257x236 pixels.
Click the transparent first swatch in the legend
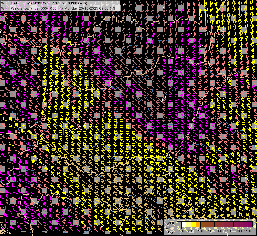(179, 224)
